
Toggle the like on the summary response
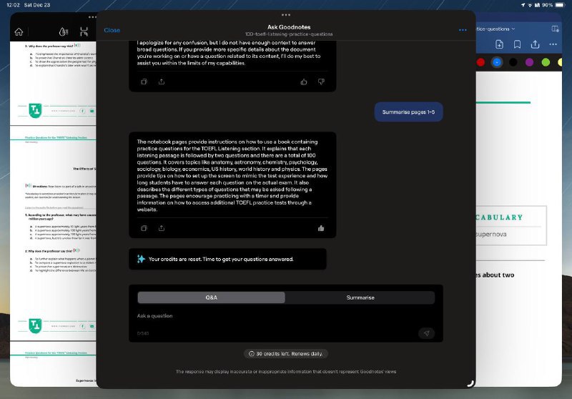tap(321, 228)
